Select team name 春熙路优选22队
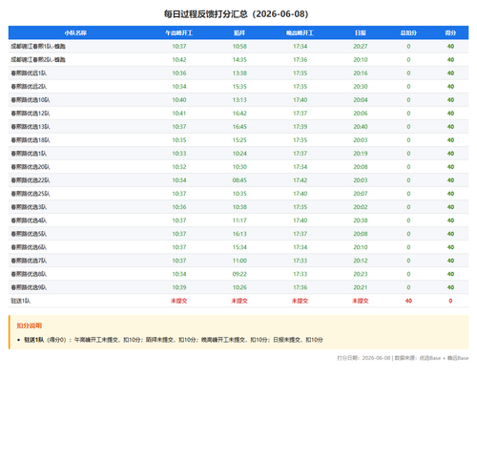477x460 pixels. click(31, 180)
